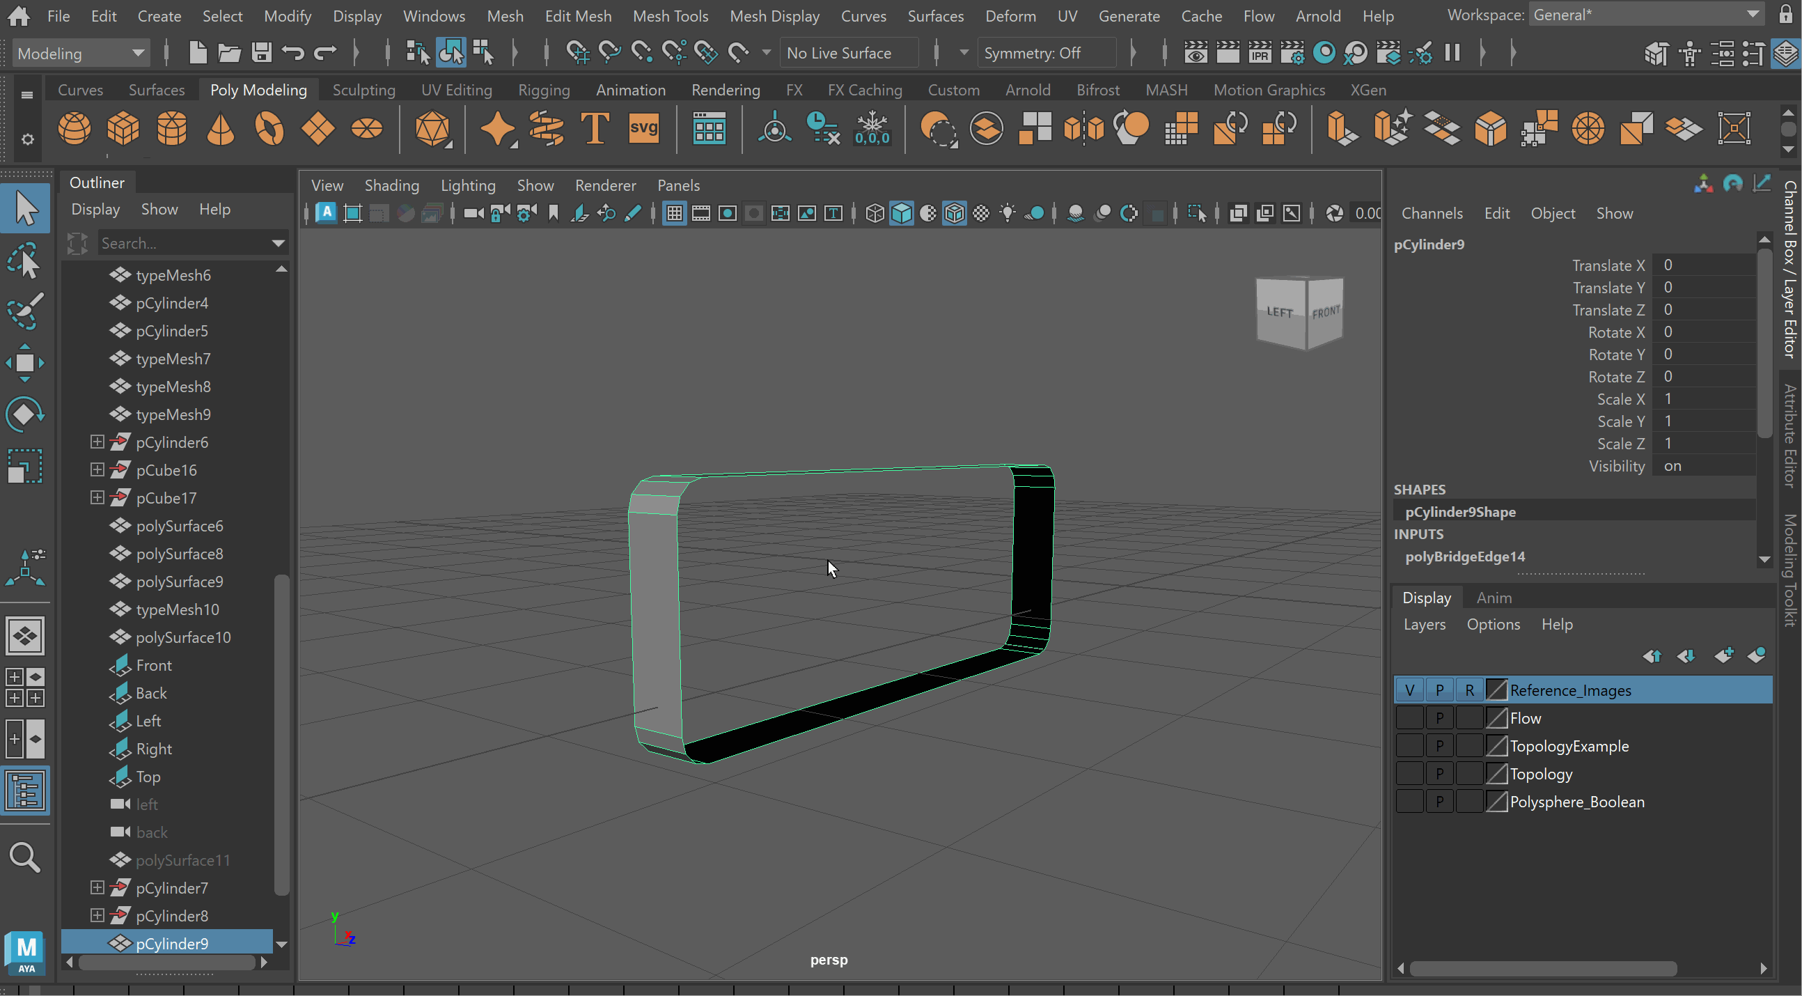Toggle visibility of Reference_Images layer
This screenshot has height=996, width=1802.
[x=1409, y=690]
